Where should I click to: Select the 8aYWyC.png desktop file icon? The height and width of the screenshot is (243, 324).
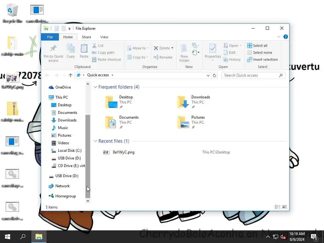click(x=12, y=81)
